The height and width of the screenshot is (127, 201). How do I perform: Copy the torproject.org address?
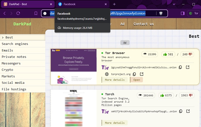pyautogui.click(x=134, y=74)
